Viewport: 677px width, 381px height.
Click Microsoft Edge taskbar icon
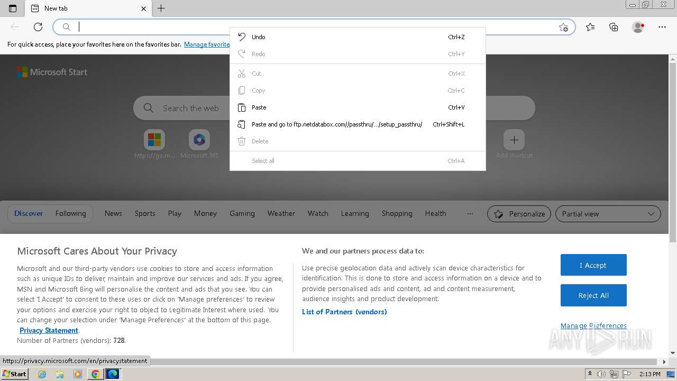point(113,374)
